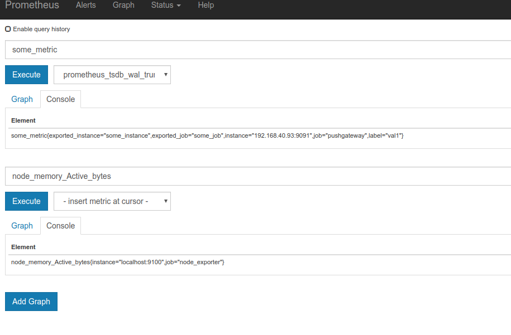Image resolution: width=511 pixels, height=335 pixels.
Task: Open the Graph nav item in top bar
Action: point(123,5)
